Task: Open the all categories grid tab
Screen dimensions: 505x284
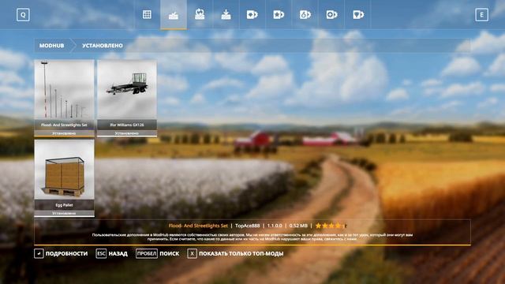Action: coord(147,14)
